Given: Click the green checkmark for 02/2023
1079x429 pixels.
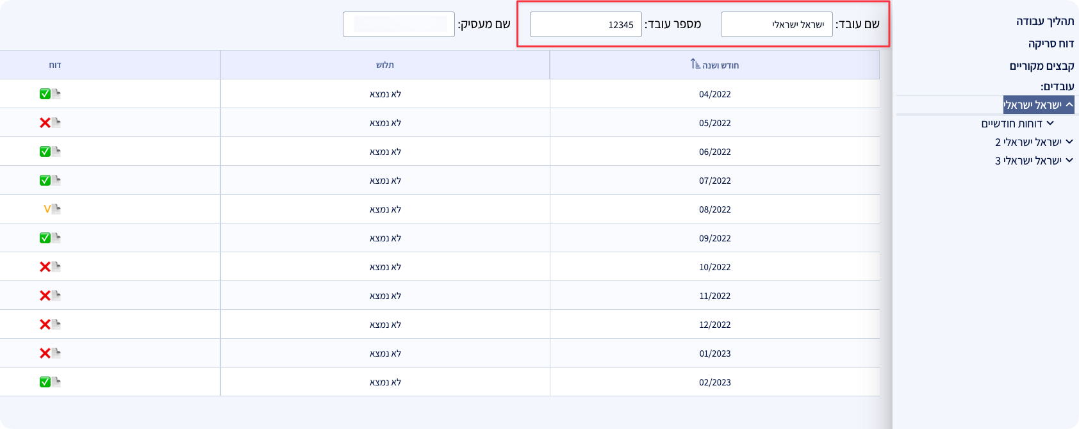Looking at the screenshot, I should pos(45,382).
